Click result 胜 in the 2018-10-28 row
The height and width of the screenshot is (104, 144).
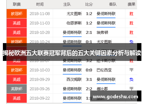(x=131, y=32)
